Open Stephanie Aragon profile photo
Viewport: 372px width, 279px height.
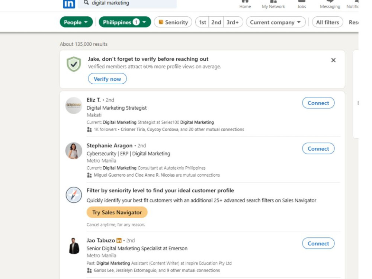click(x=74, y=151)
